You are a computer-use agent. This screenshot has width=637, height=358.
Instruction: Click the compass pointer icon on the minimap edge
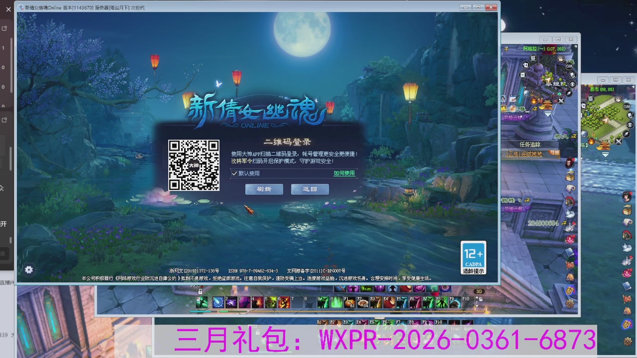pos(568,93)
